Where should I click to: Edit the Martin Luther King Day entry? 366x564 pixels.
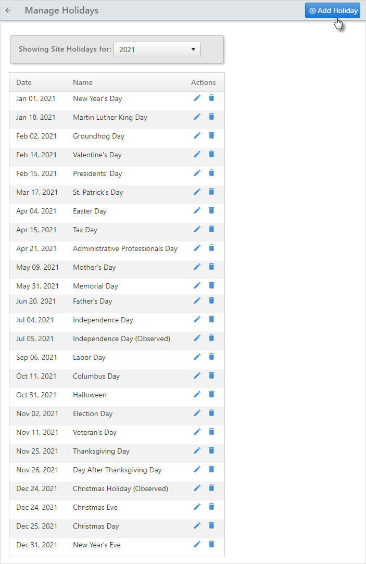[197, 117]
